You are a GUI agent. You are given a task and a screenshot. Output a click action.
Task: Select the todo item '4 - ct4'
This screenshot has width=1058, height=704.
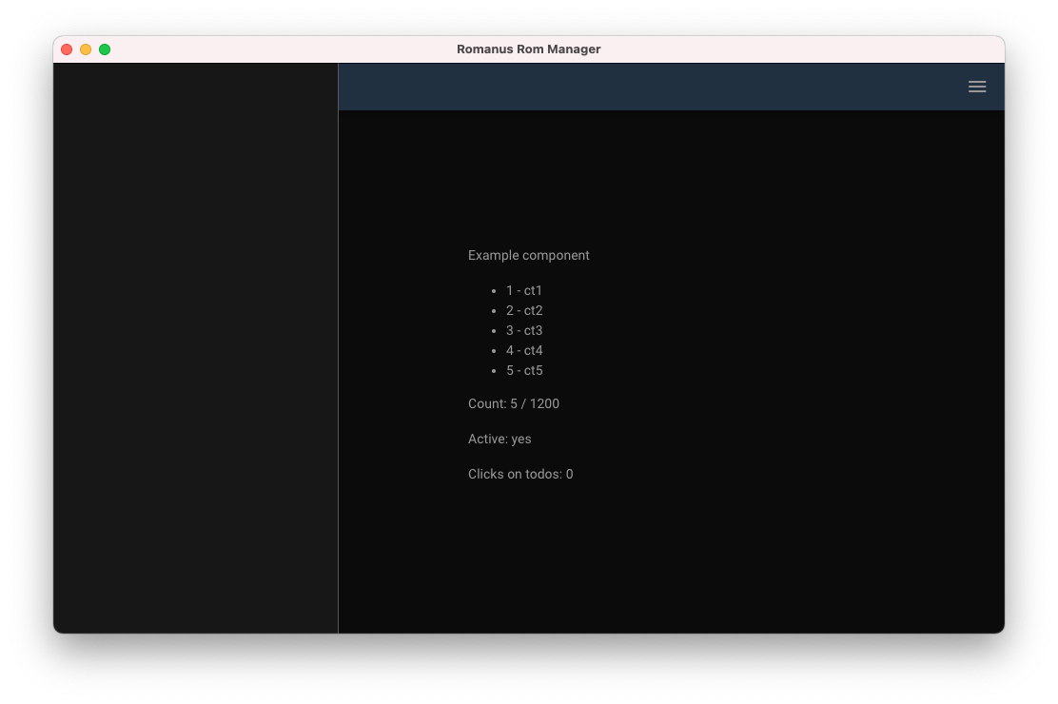click(x=524, y=350)
